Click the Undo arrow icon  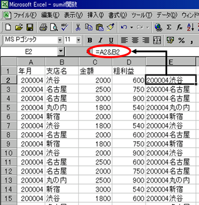(124, 27)
